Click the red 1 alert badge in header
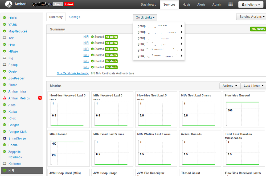 coord(69,5)
